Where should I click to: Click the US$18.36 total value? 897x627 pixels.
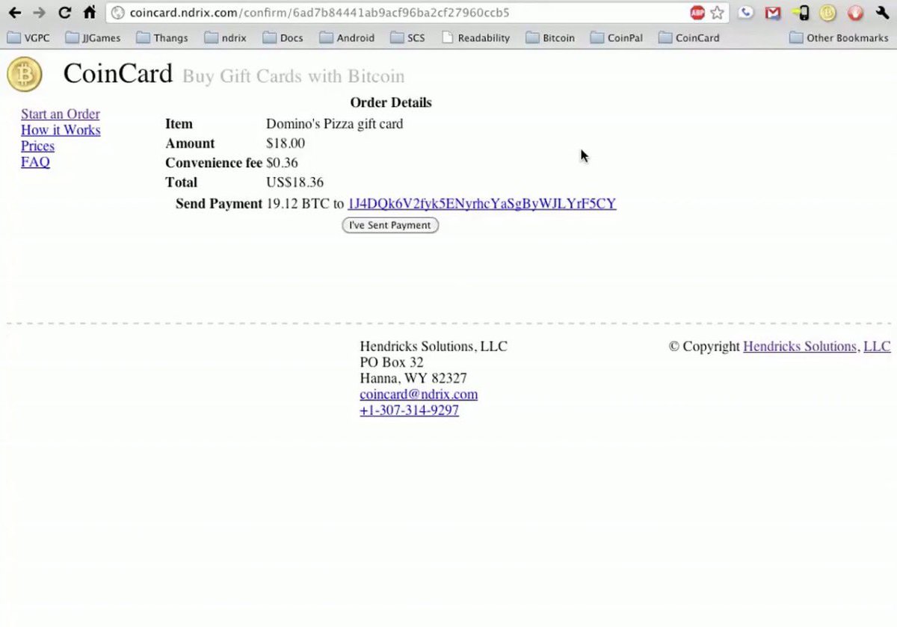(x=295, y=182)
